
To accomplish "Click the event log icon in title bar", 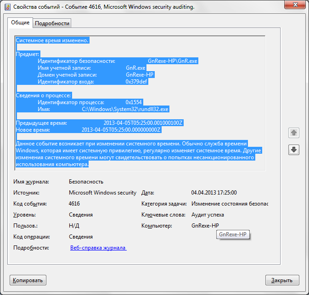I will pos(7,7).
